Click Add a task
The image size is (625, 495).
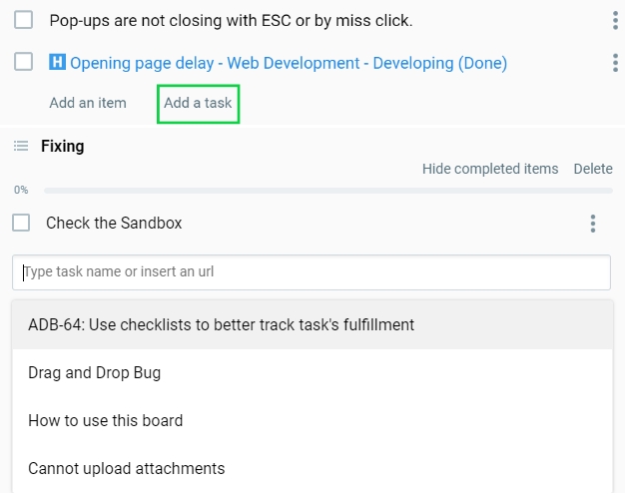pyautogui.click(x=198, y=103)
